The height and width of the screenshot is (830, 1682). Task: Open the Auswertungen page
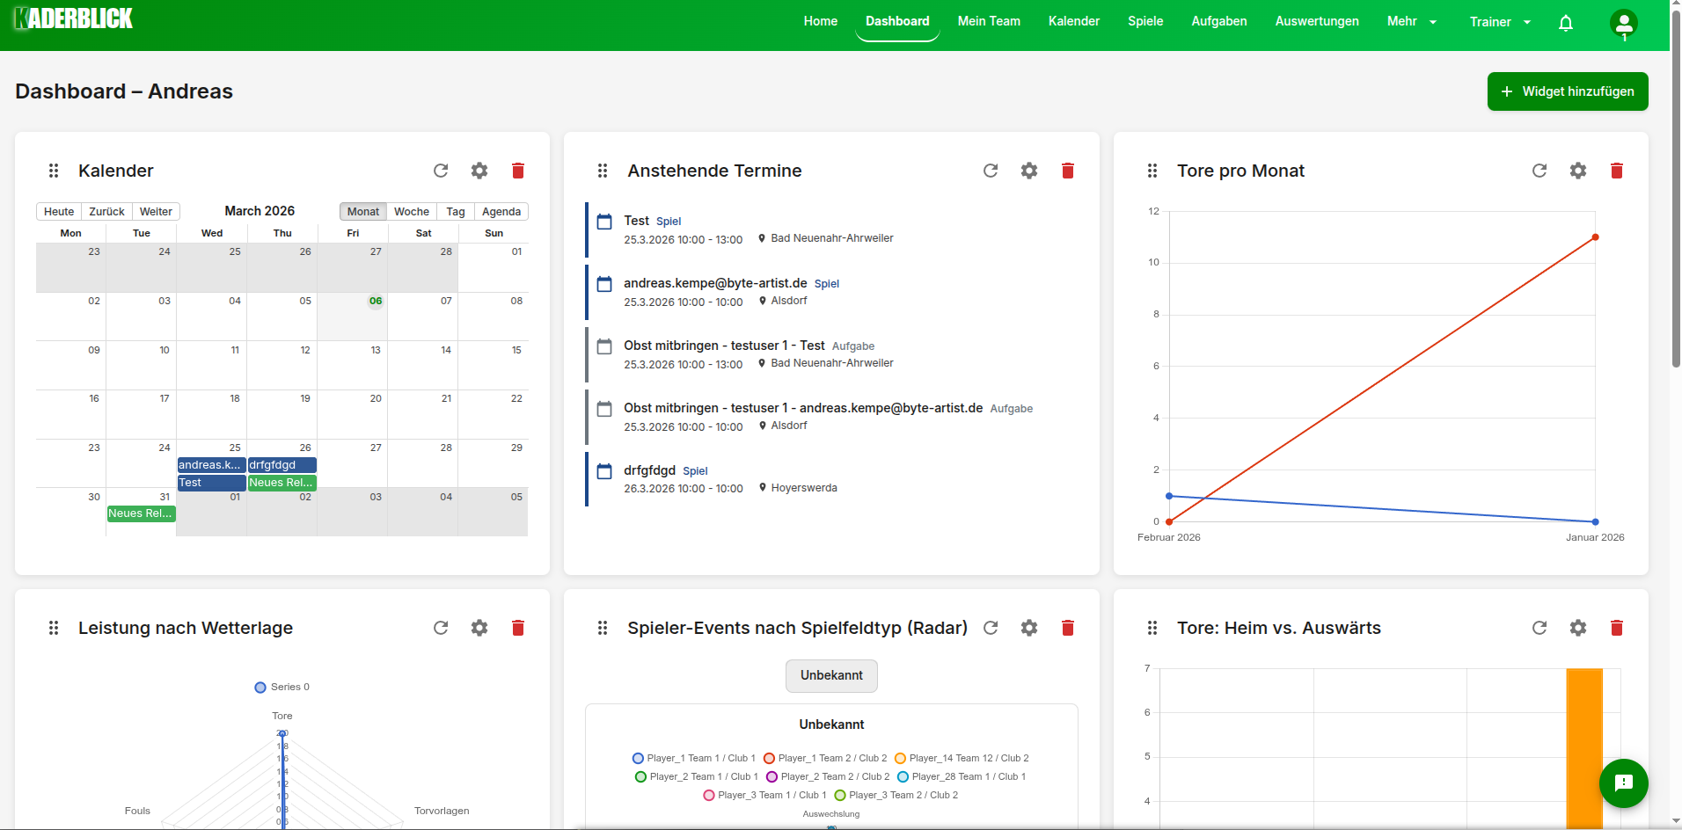tap(1317, 21)
